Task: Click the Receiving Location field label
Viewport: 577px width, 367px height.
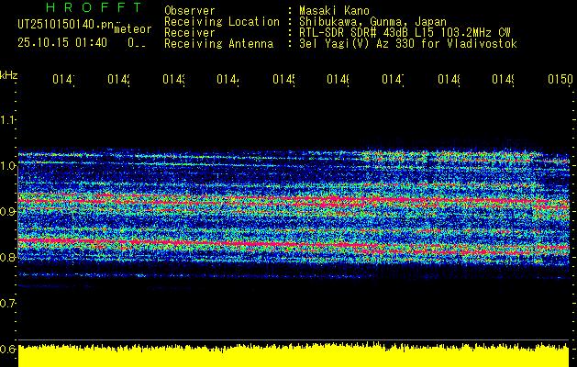Action: pos(221,21)
